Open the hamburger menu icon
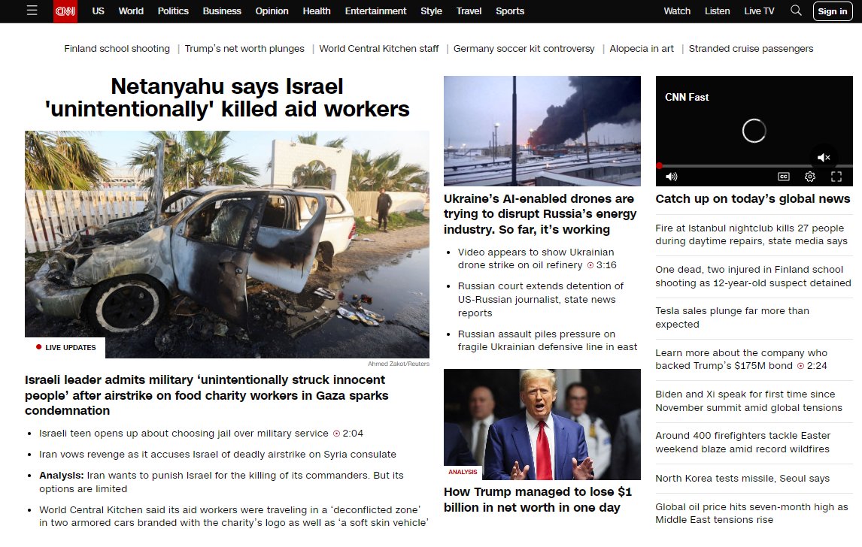The height and width of the screenshot is (547, 862). pyautogui.click(x=32, y=11)
